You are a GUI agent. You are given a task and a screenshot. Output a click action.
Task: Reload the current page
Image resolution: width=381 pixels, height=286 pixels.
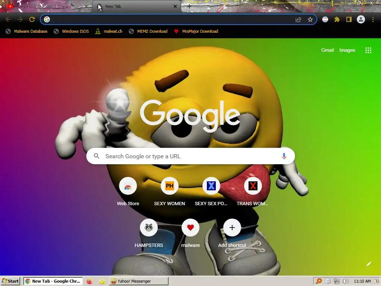tap(32, 19)
